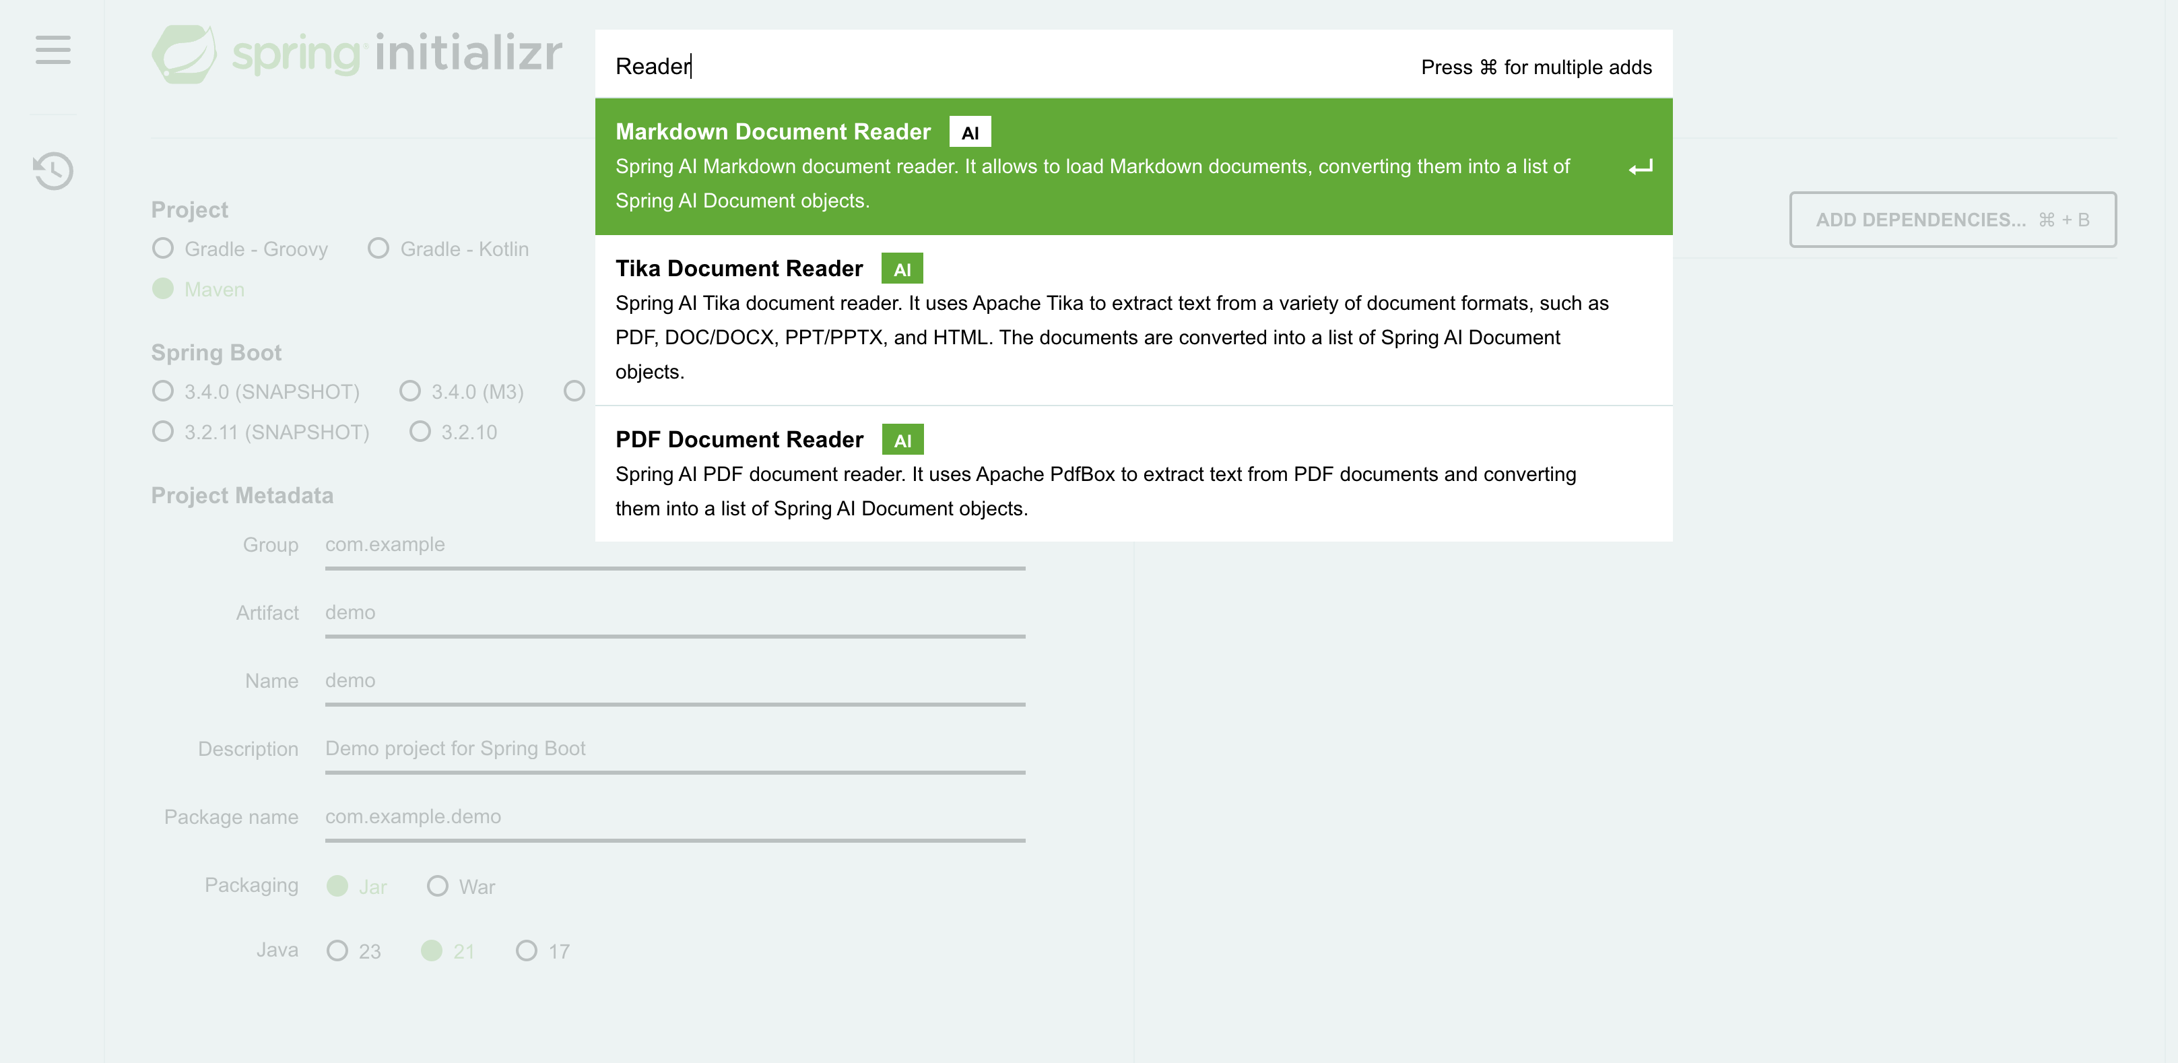
Task: Open the hamburger menu icon
Action: (53, 50)
